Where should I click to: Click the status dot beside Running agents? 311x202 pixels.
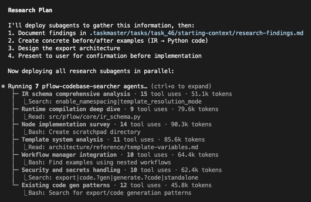click(3, 86)
